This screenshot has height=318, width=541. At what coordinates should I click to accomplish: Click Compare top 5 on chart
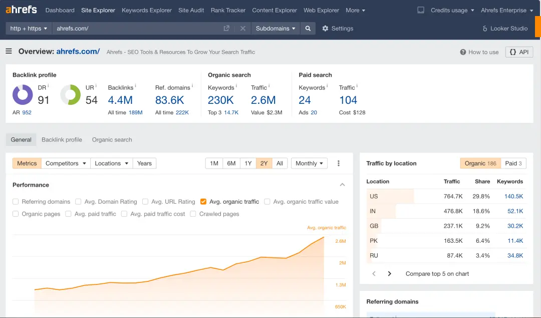(437, 274)
